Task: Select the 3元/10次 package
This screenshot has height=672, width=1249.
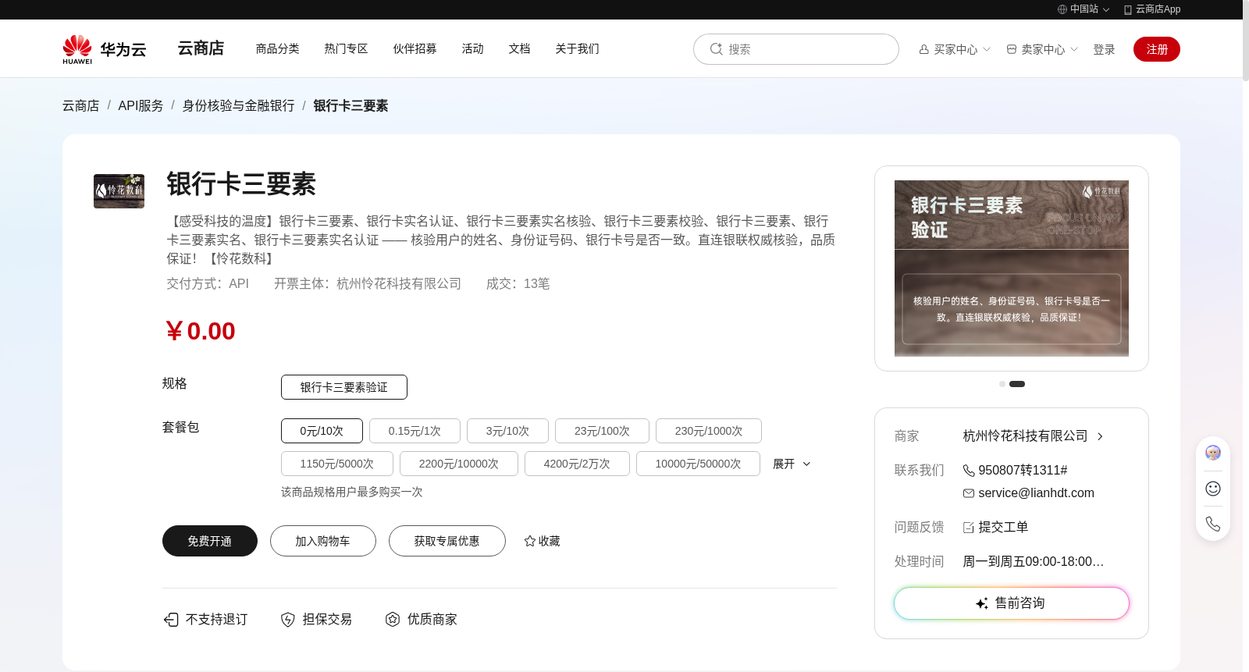Action: 507,431
